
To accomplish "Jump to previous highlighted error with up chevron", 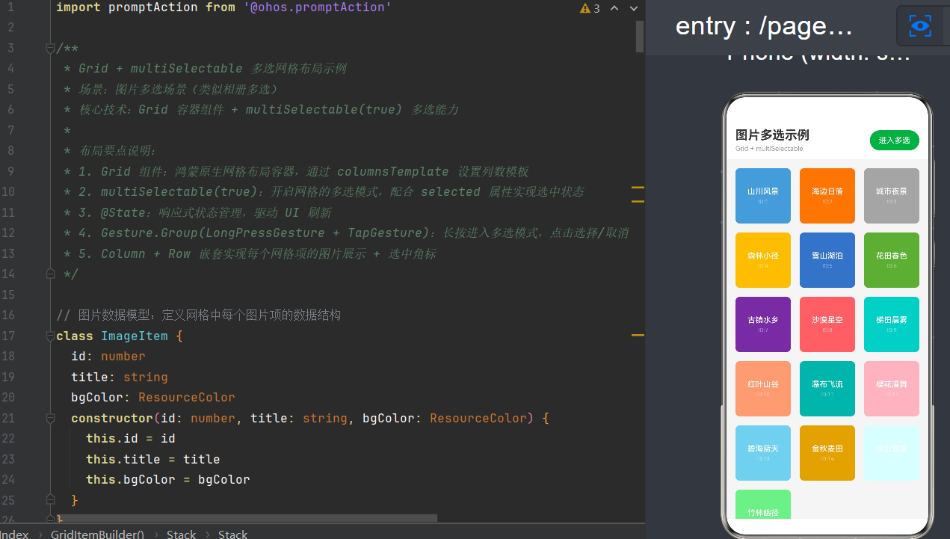I will coord(614,8).
